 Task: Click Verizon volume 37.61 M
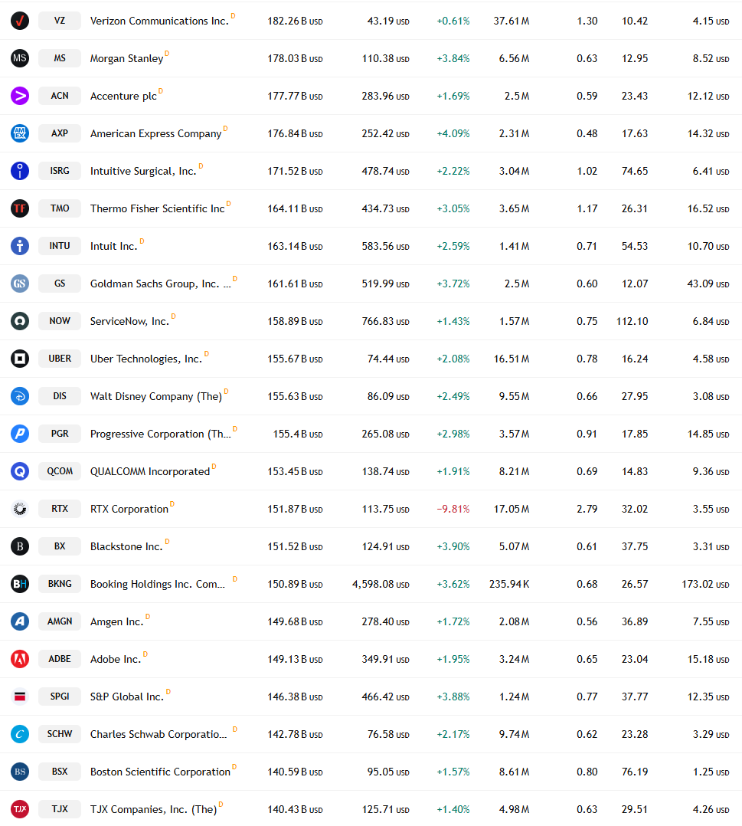coord(512,21)
